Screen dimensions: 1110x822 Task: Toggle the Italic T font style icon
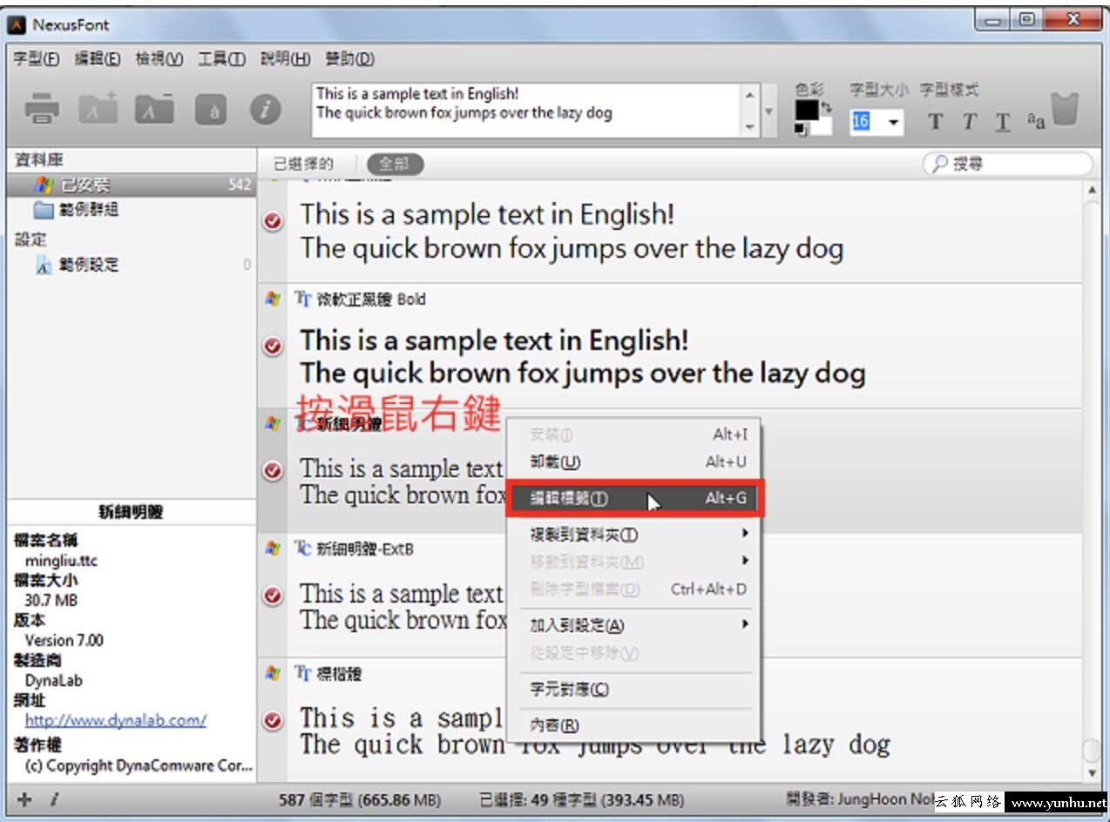pos(970,122)
